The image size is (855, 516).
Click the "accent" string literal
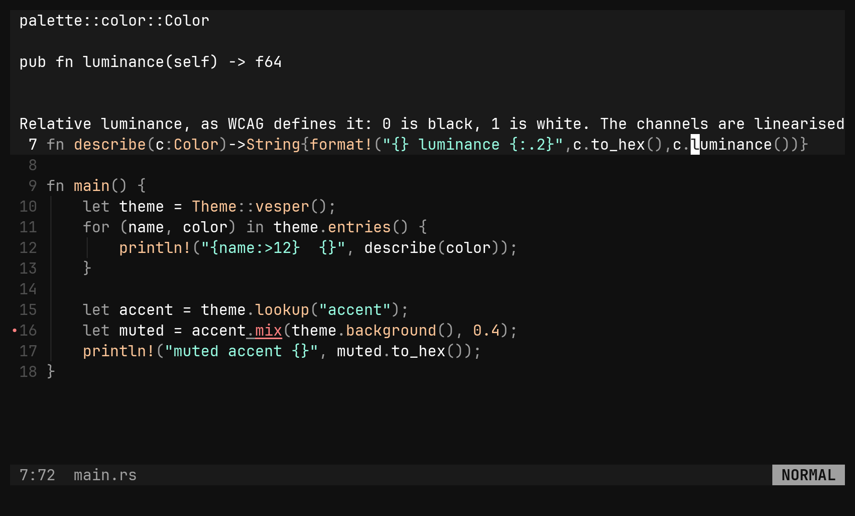pyautogui.click(x=355, y=310)
